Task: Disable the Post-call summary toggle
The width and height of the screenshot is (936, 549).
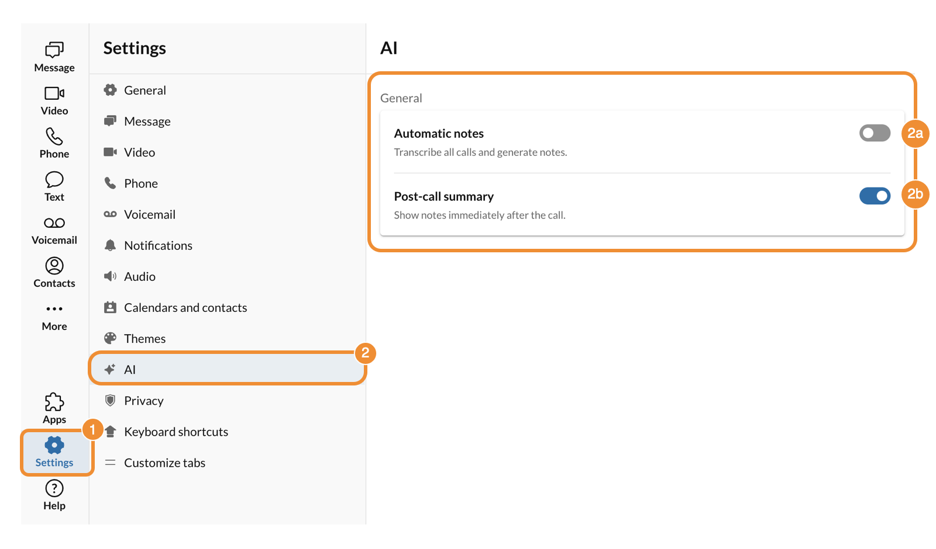Action: pyautogui.click(x=875, y=196)
